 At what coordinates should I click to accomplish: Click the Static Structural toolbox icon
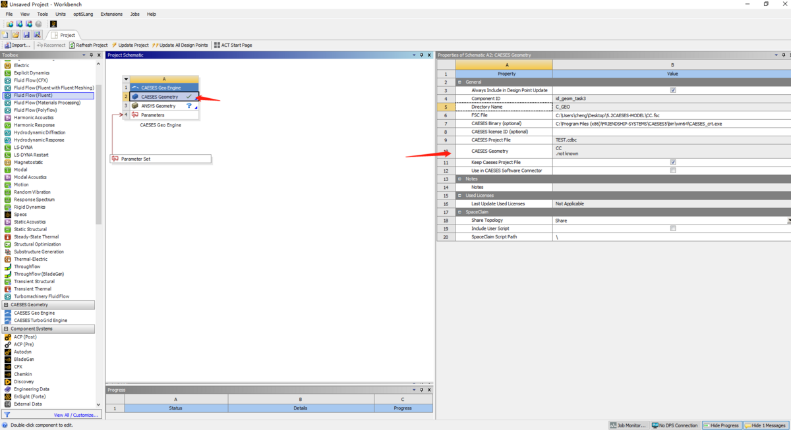click(x=8, y=229)
